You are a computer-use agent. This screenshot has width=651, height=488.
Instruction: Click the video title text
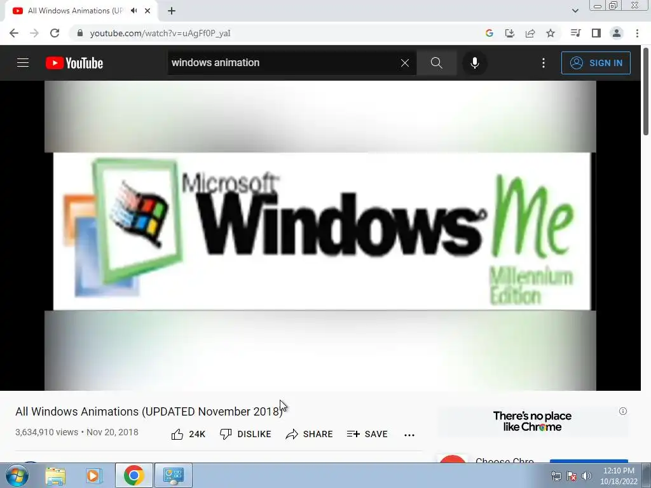[x=149, y=412]
